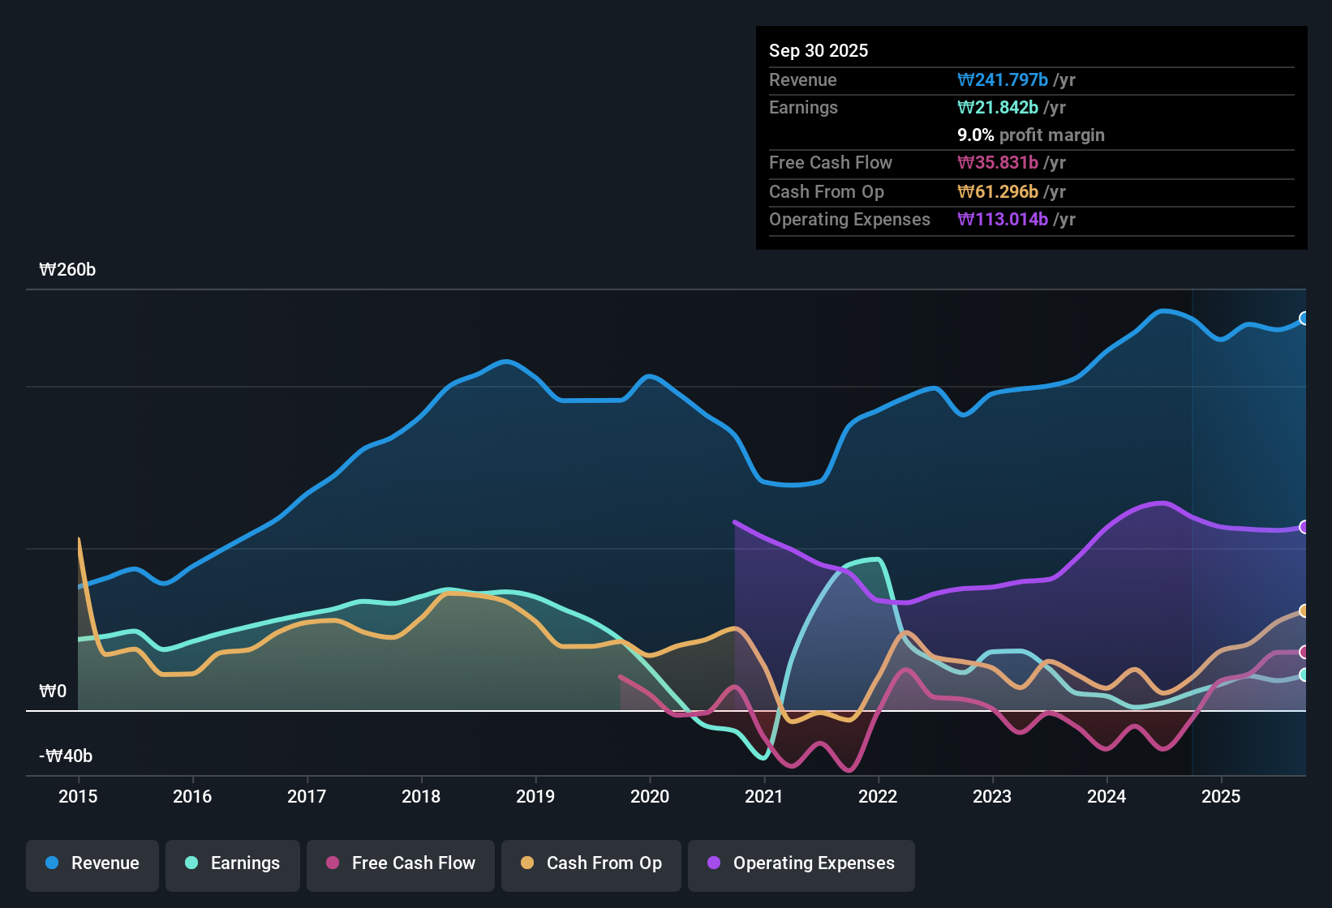Toggle the Operating Expenses series visibility
Viewport: 1332px width, 908px height.
(x=801, y=863)
